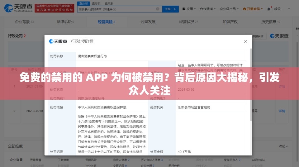Click the 企业年报 7 link
Screen dimensions: 299x167
coord(148,165)
